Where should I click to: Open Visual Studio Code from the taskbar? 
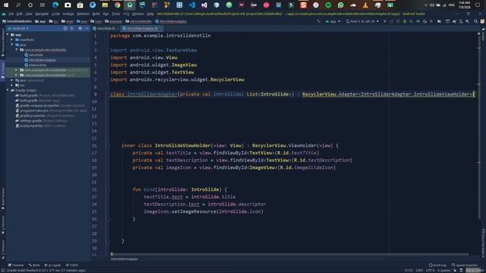click(x=192, y=5)
